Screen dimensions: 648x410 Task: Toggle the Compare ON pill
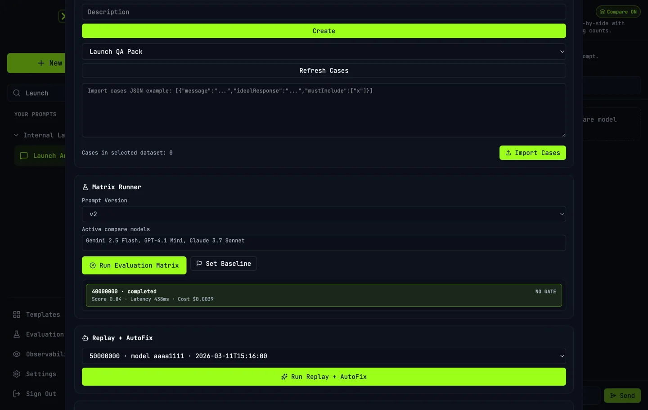pos(618,12)
